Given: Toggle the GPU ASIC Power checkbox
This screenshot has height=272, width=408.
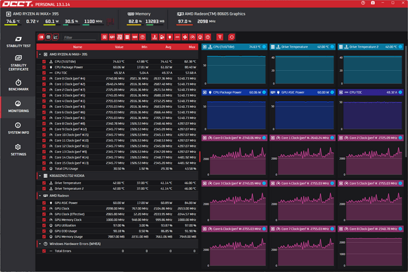Looking at the screenshot, I should tap(44, 203).
